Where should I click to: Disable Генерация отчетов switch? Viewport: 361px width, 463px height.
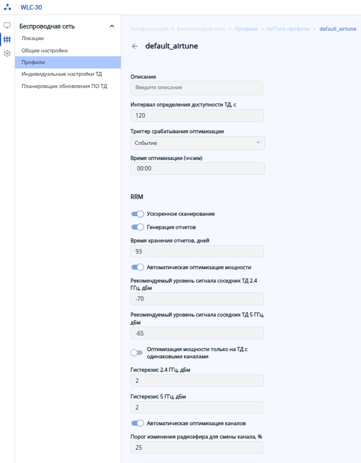point(137,227)
